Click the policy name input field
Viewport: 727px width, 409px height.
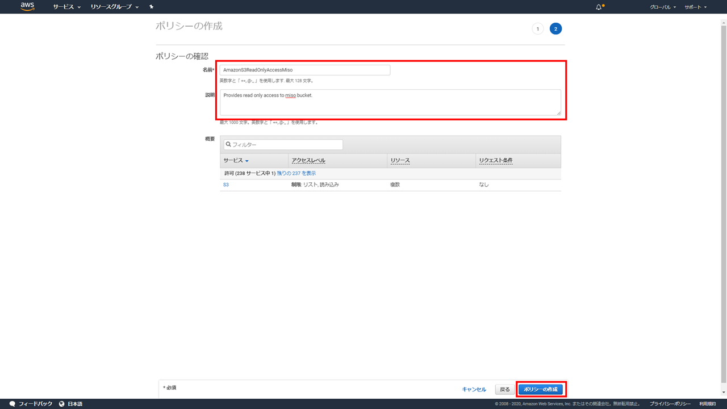tap(304, 70)
